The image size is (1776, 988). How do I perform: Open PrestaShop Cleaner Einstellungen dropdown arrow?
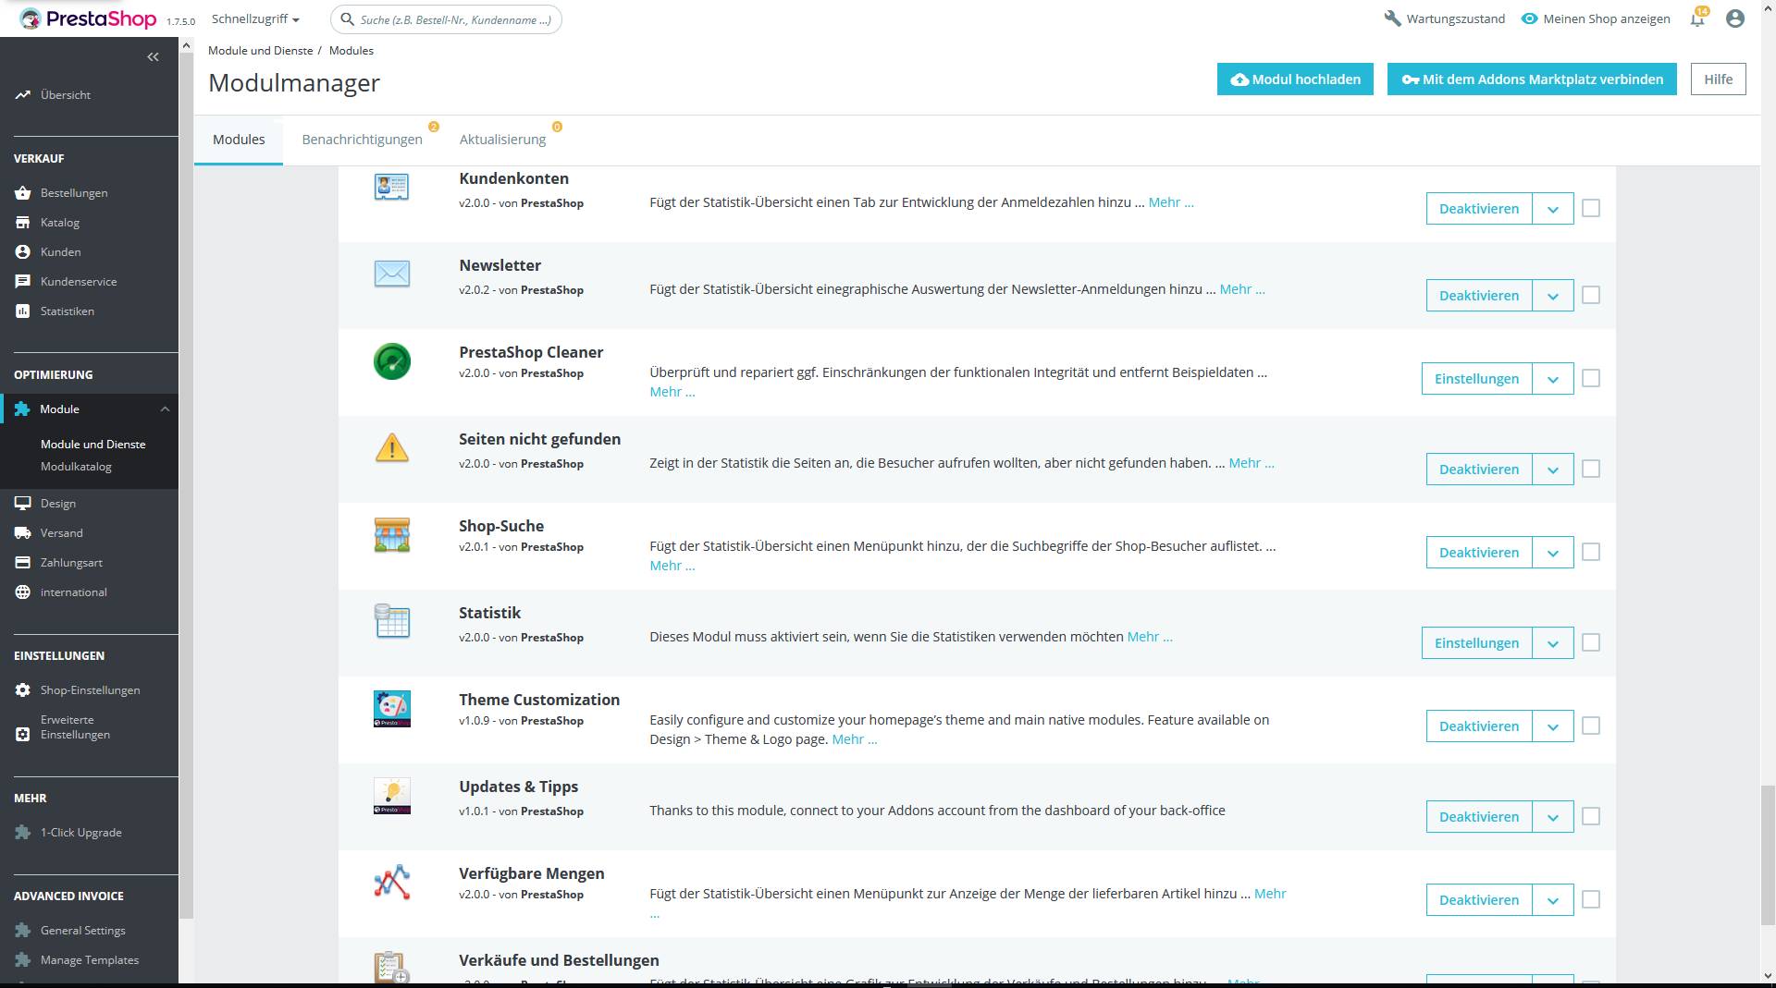pyautogui.click(x=1553, y=379)
